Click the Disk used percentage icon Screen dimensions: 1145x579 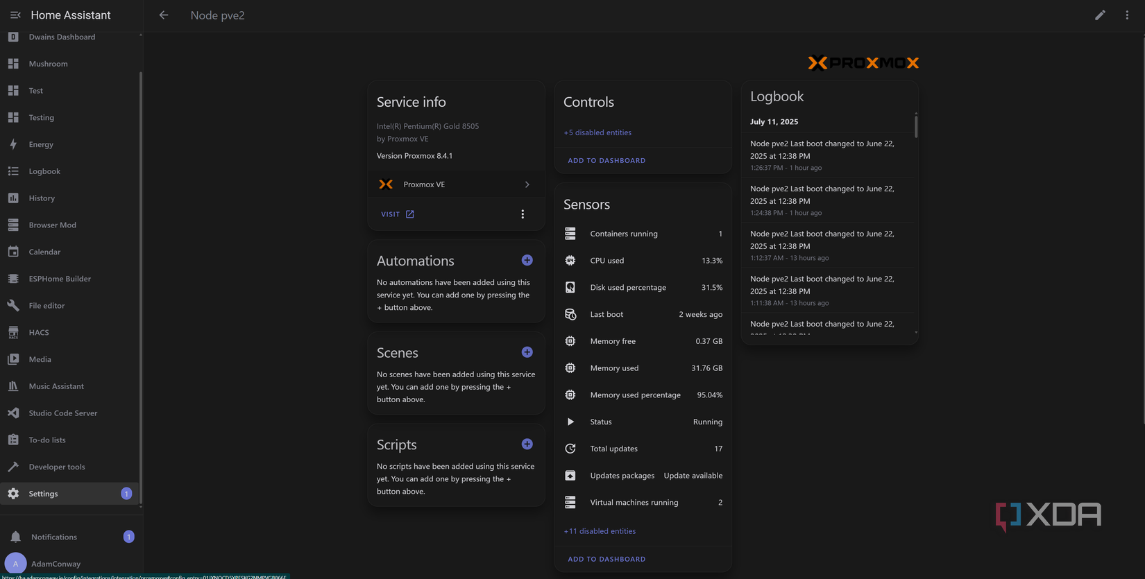click(570, 287)
